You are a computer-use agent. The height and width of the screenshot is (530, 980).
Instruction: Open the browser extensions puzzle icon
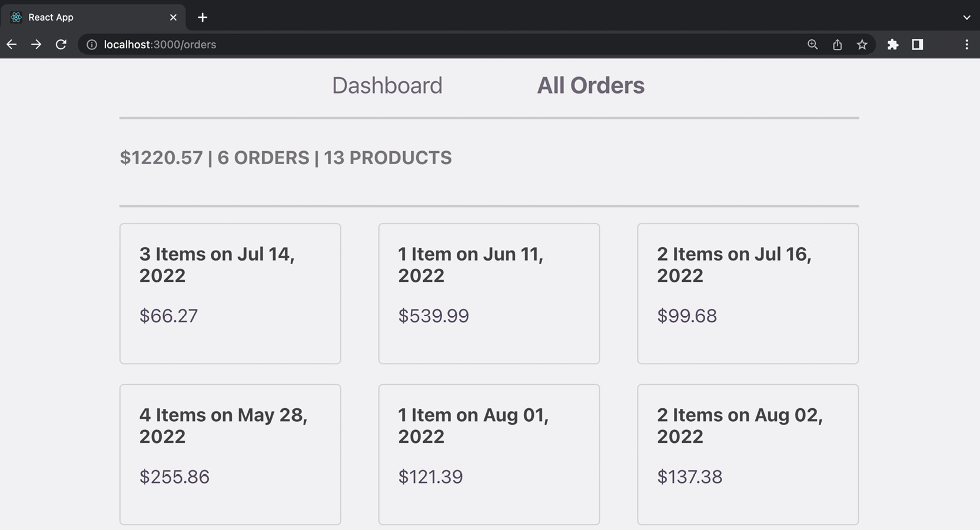(x=893, y=44)
